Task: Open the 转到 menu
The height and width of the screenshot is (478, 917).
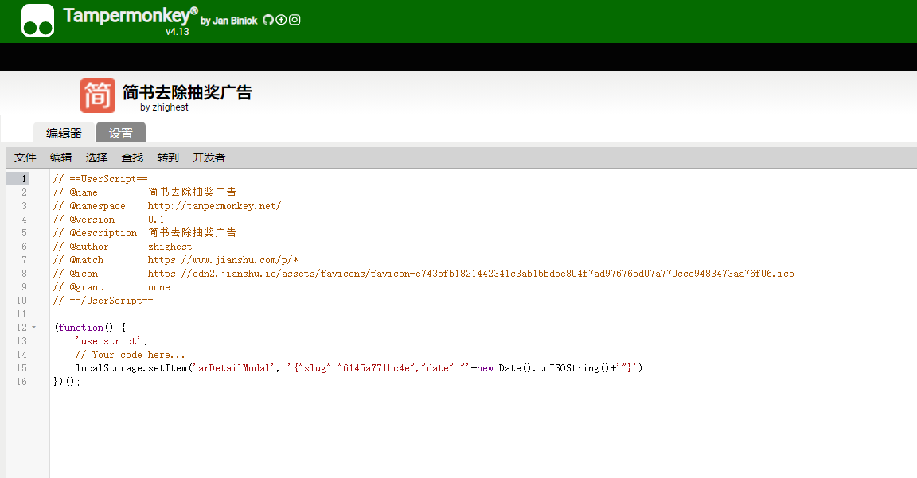Action: [168, 157]
